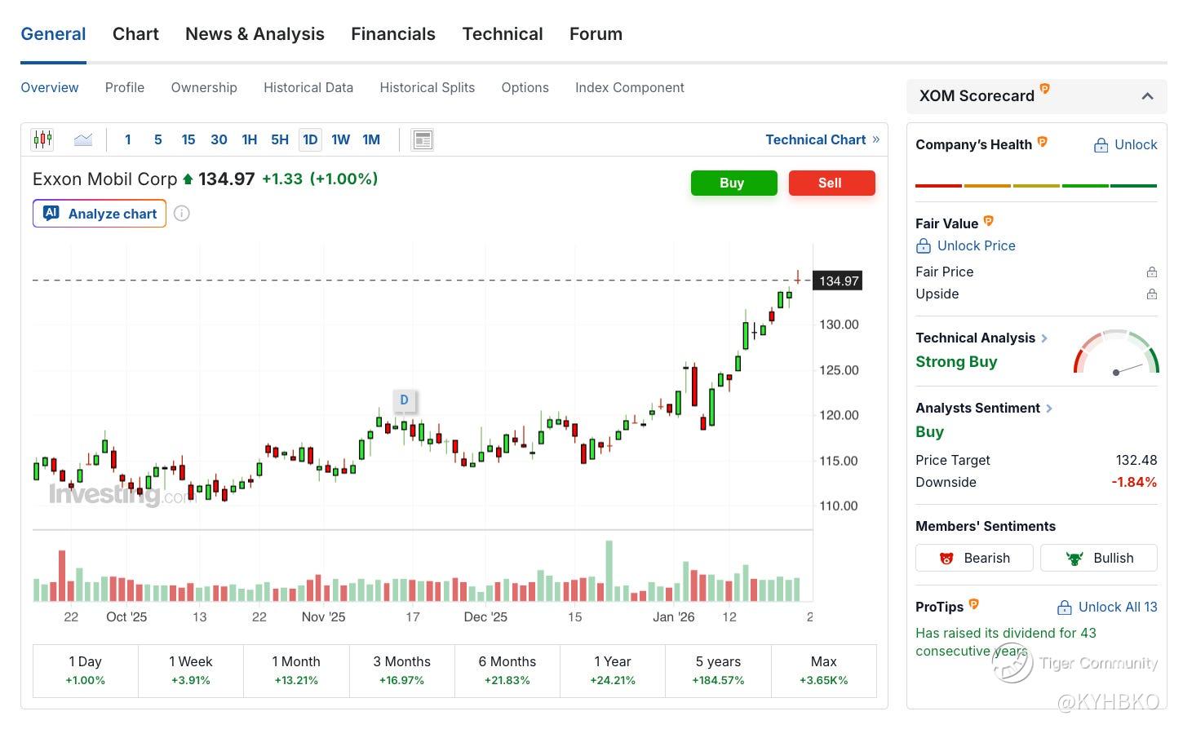1183x729 pixels.
Task: Collapse the XOM Scorecard panel
Action: pyautogui.click(x=1147, y=96)
